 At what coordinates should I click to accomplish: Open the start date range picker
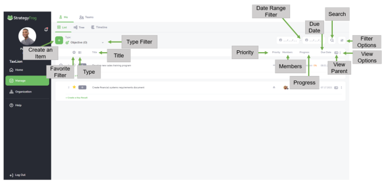288,41
